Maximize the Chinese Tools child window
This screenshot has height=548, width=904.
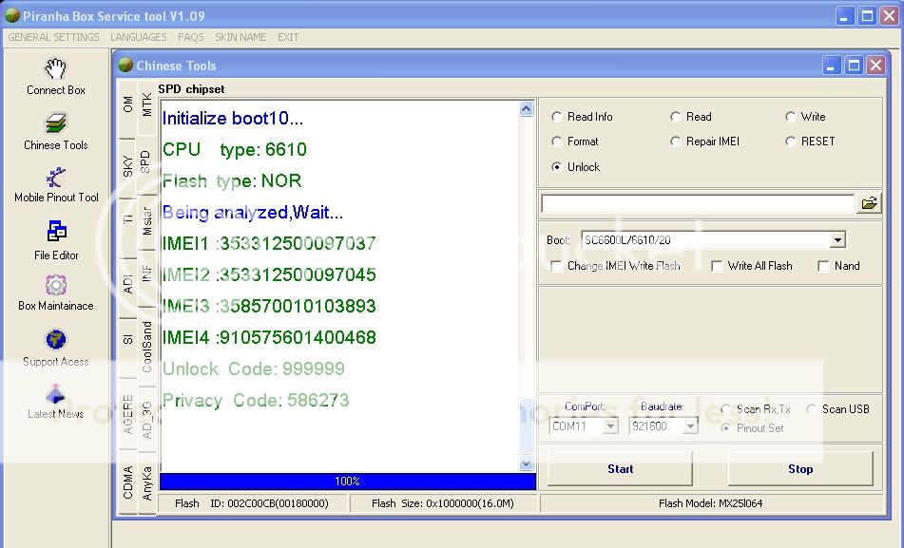854,66
